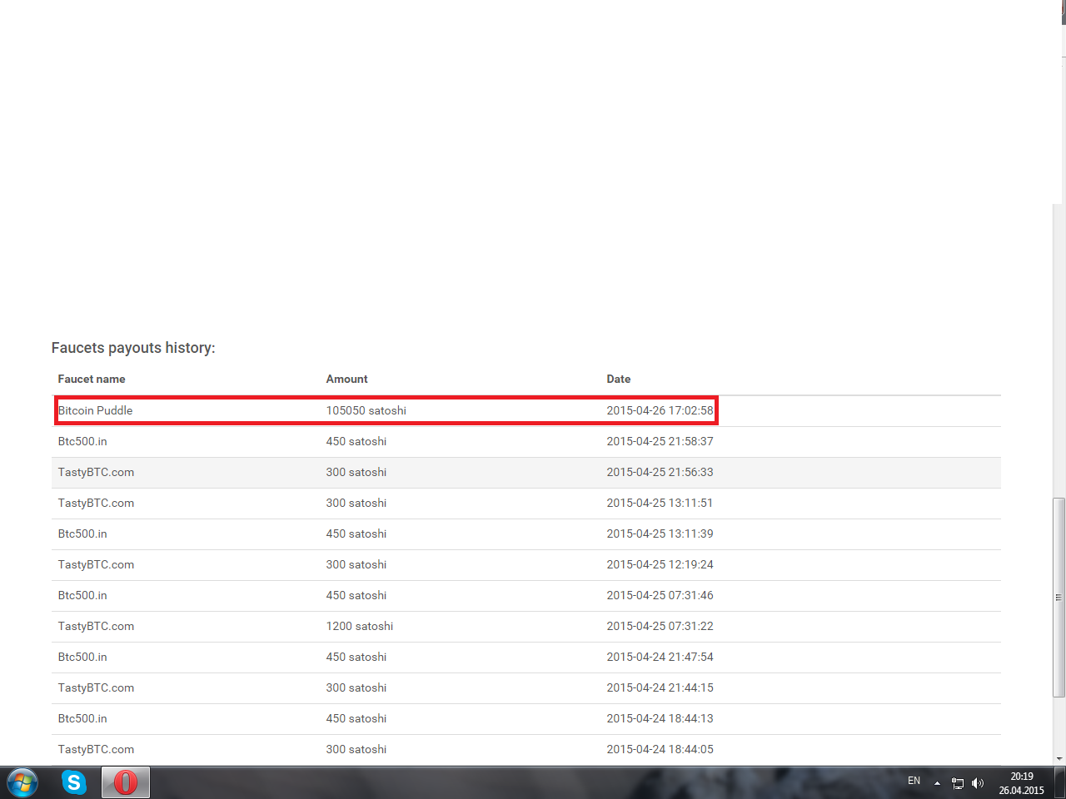Image resolution: width=1066 pixels, height=799 pixels.
Task: Click the 1200 satoshi amount
Action: (360, 626)
